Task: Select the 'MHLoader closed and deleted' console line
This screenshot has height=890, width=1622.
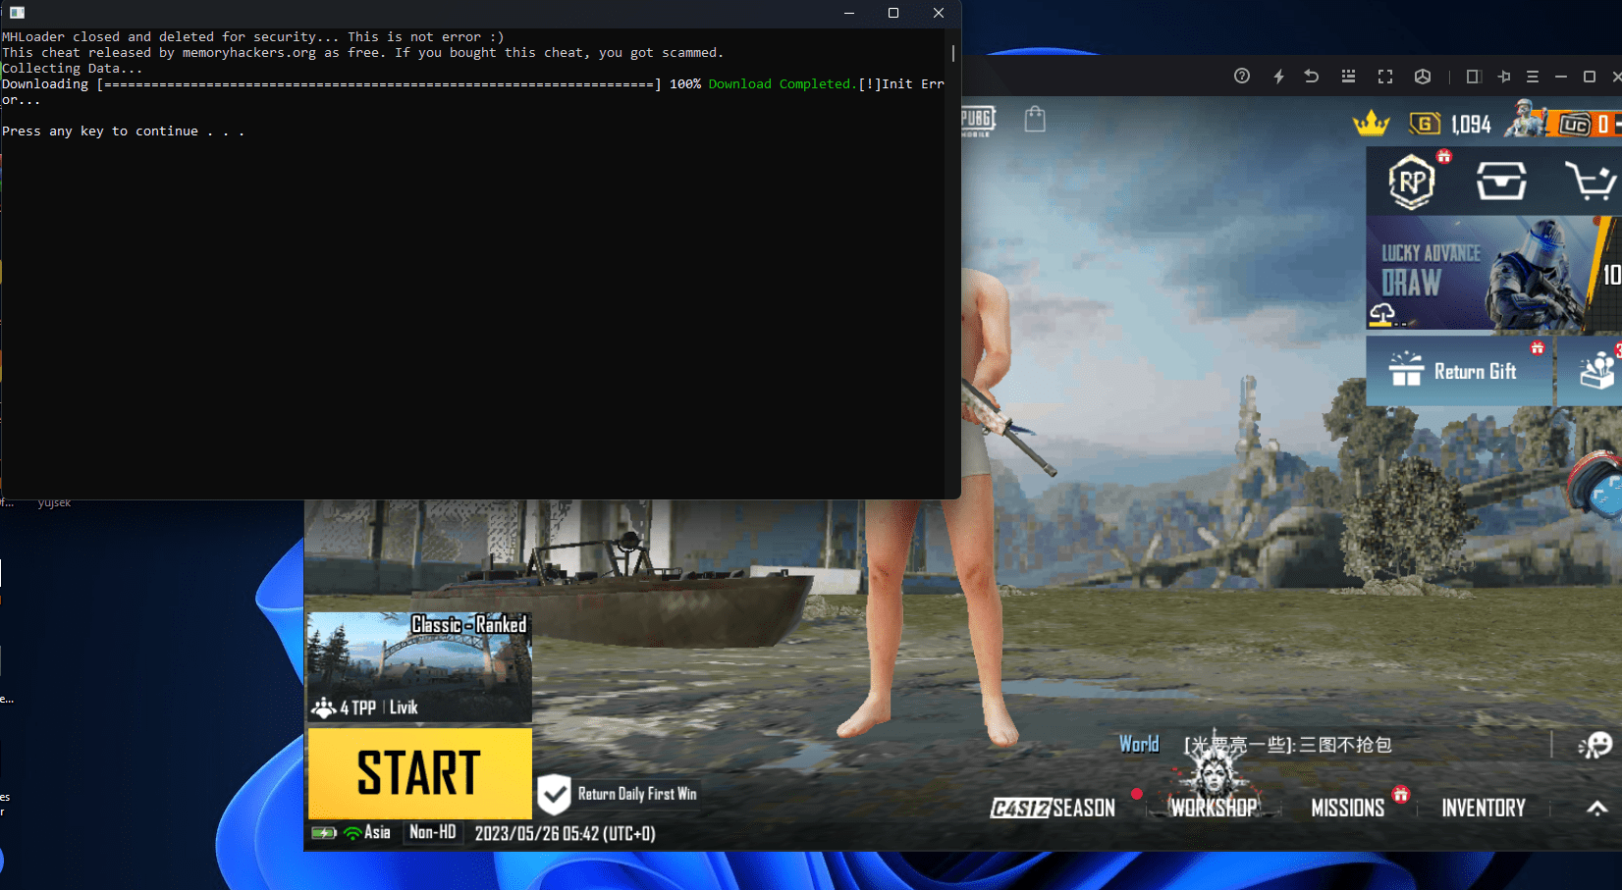Action: click(253, 37)
